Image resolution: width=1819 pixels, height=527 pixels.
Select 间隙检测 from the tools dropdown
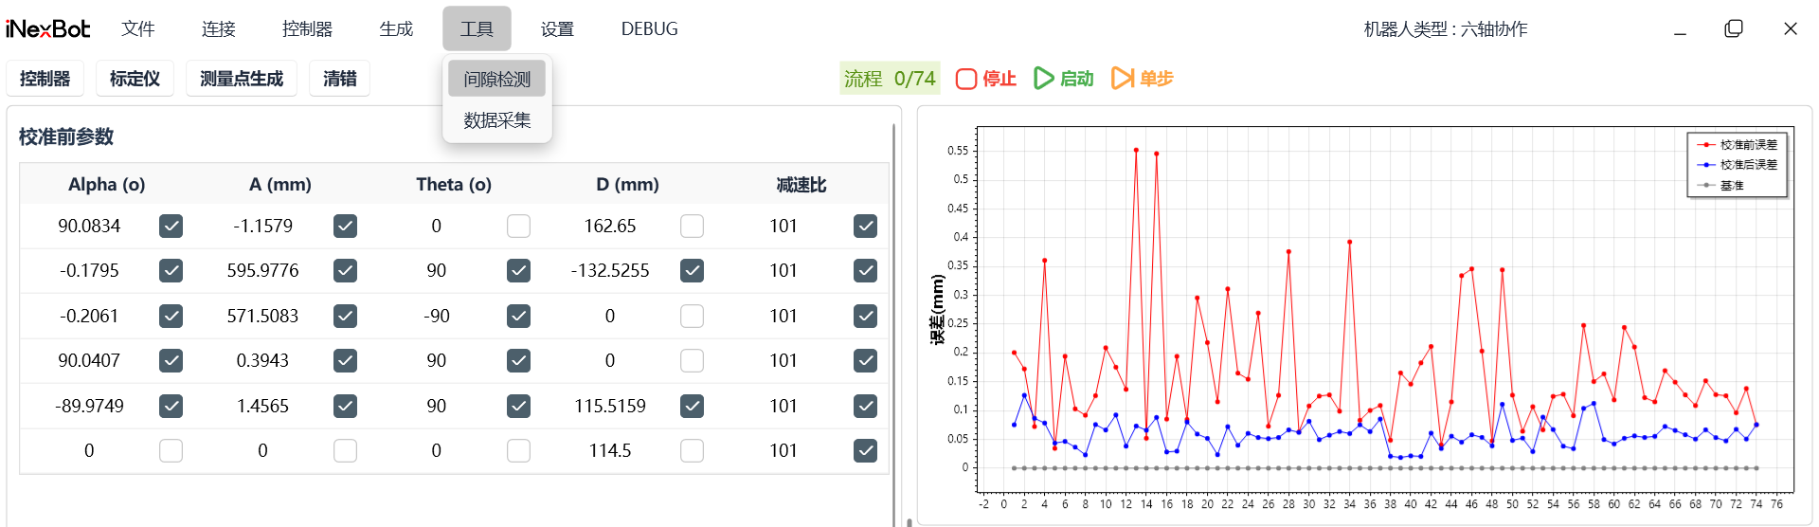497,79
